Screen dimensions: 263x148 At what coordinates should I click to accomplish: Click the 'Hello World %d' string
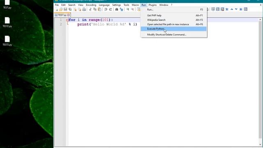click(108, 24)
